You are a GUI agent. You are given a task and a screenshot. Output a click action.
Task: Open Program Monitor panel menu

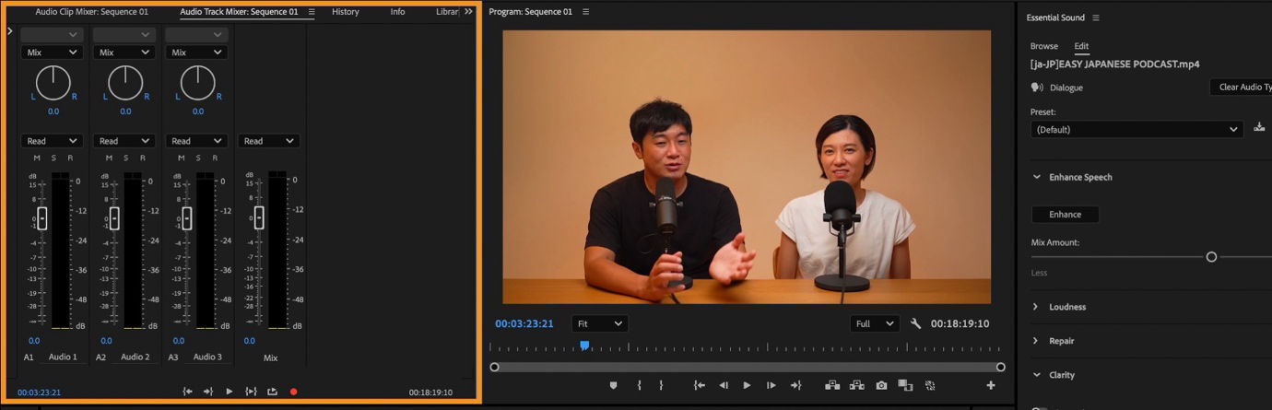(x=586, y=12)
